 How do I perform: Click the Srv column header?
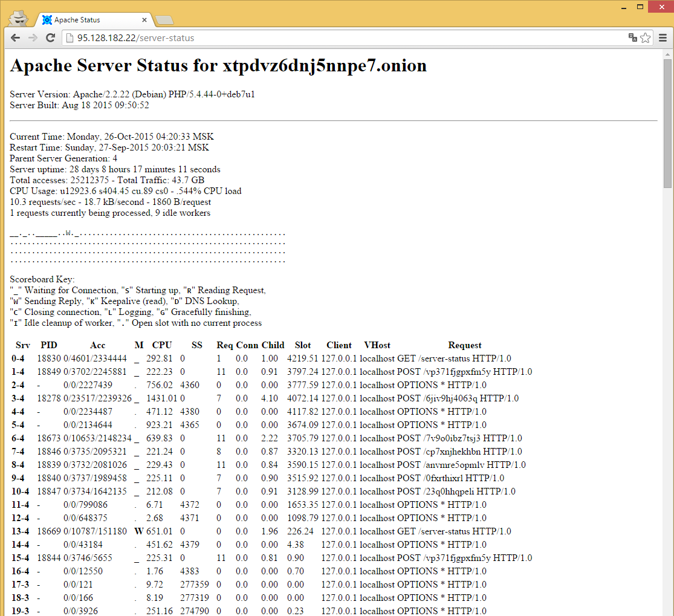pos(23,345)
